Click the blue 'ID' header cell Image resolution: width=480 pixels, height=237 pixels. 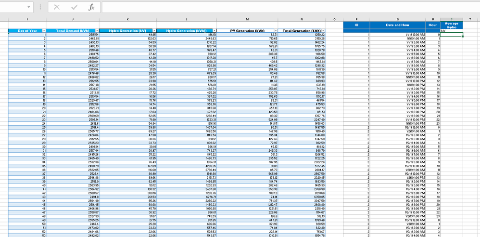tap(356, 25)
